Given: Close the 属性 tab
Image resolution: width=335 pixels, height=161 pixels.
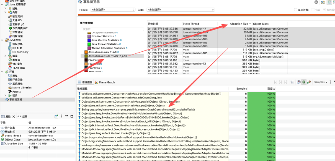Looking at the screenshot, I should tap(13, 116).
